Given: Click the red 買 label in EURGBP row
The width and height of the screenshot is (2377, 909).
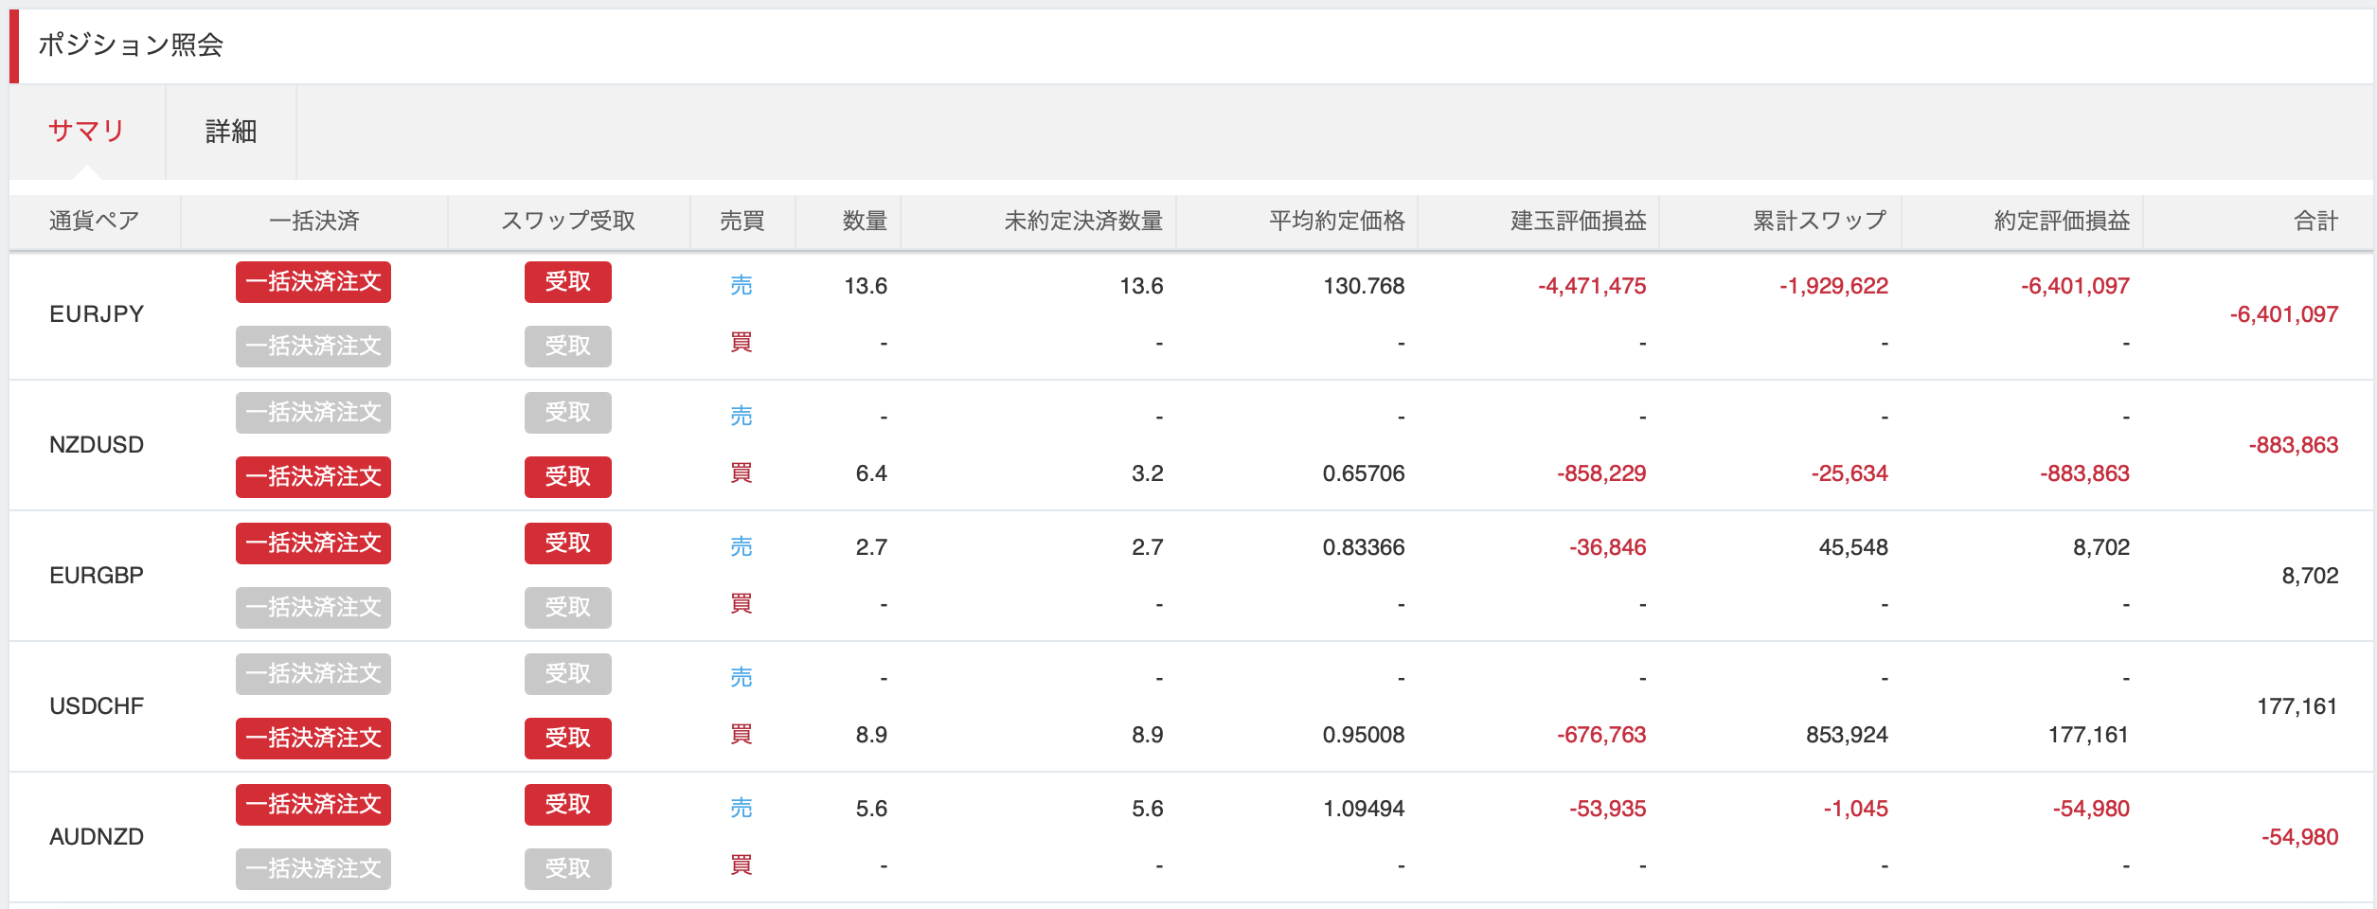Looking at the screenshot, I should (741, 604).
